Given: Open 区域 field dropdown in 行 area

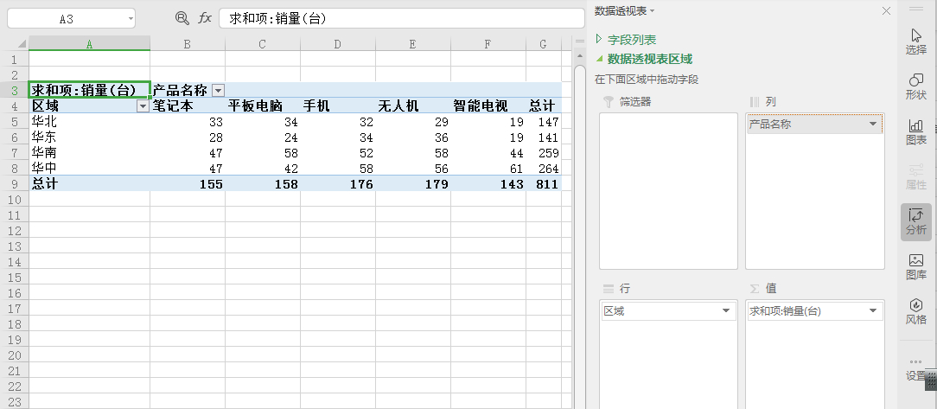Looking at the screenshot, I should 726,311.
